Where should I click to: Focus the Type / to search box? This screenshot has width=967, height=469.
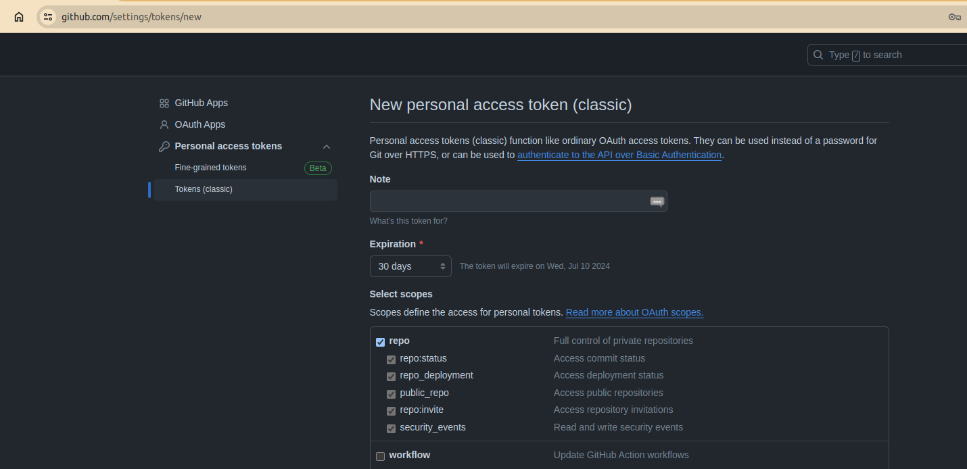tap(887, 55)
